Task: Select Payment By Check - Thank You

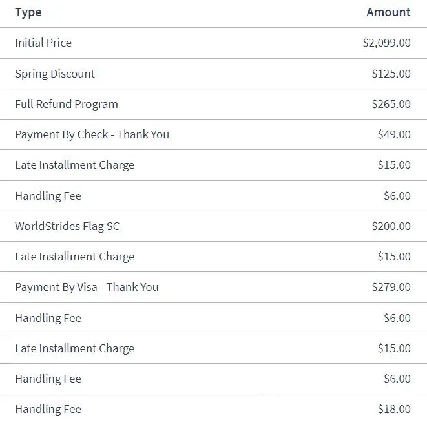Action: click(92, 134)
